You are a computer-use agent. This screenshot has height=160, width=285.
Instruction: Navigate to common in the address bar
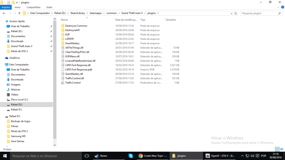click(111, 13)
